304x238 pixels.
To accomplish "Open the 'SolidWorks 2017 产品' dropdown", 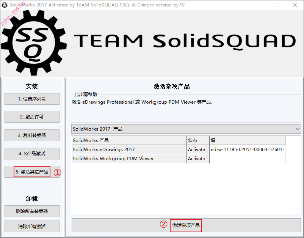I will pyautogui.click(x=186, y=129).
